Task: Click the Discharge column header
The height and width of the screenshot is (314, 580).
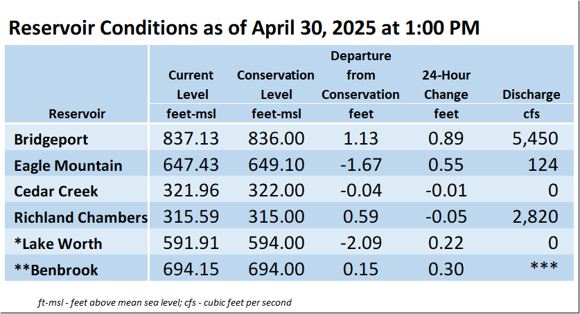Action: pos(531,95)
